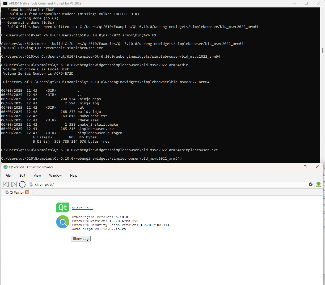This screenshot has height=285, width=325.
Task: Click 'Could NOT find WrapVulkanHeaders' terminal line
Action: coord(70,14)
